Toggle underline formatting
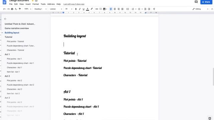The image size is (214, 120). click(x=84, y=9)
